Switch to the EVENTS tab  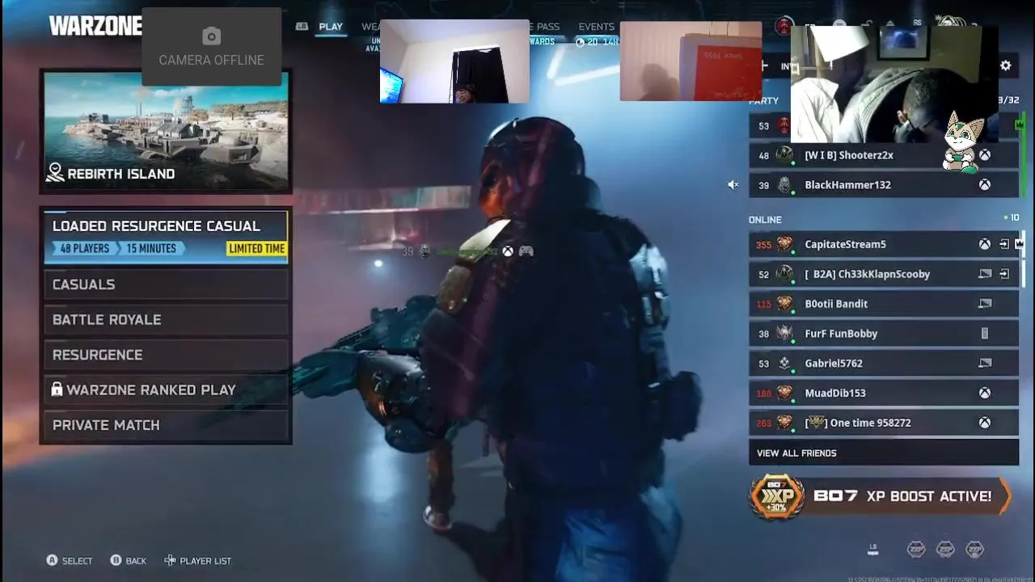click(x=597, y=27)
